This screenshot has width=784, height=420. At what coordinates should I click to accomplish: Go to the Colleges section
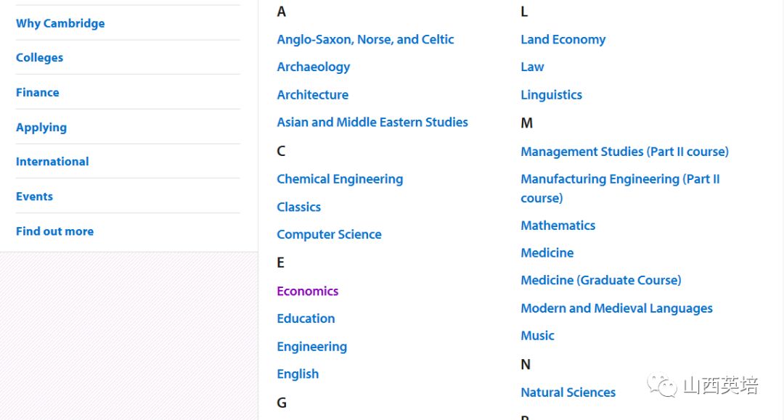pos(39,57)
